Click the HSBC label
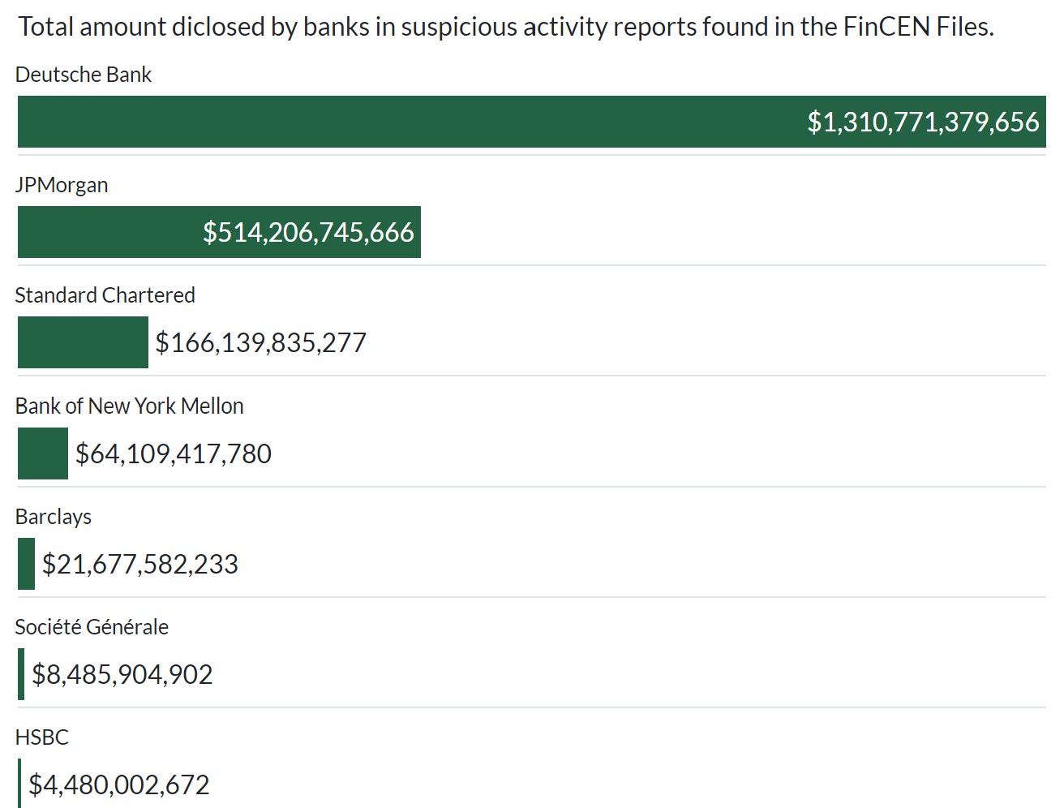The image size is (1064, 808). coord(42,737)
